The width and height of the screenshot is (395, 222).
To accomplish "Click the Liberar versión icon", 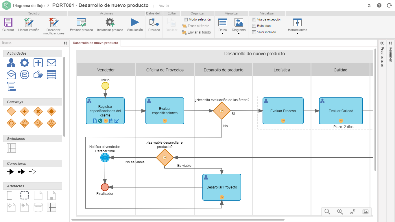I will pos(29,23).
